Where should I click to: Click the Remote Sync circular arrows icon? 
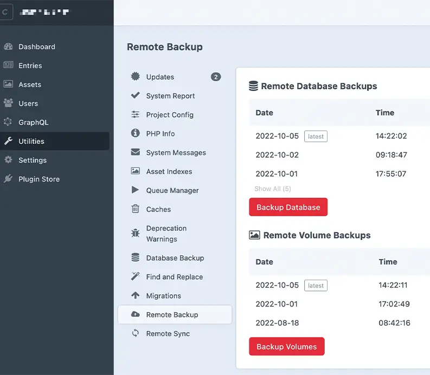(x=136, y=334)
